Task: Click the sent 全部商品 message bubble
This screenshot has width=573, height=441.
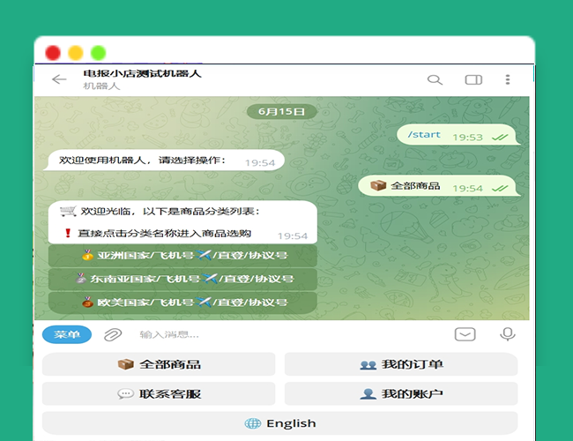Action: pyautogui.click(x=438, y=186)
